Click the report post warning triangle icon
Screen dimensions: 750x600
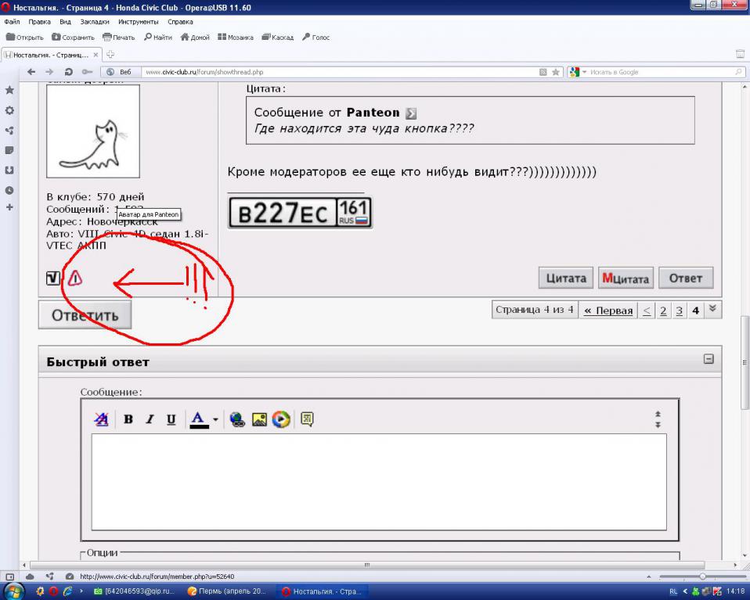(75, 277)
